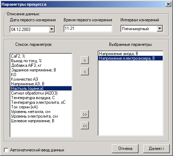Select Температура электролита, оС item

coord(41,102)
